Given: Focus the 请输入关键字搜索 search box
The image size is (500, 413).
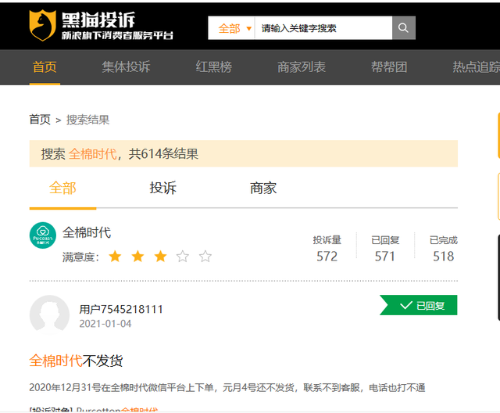Looking at the screenshot, I should pos(323,28).
